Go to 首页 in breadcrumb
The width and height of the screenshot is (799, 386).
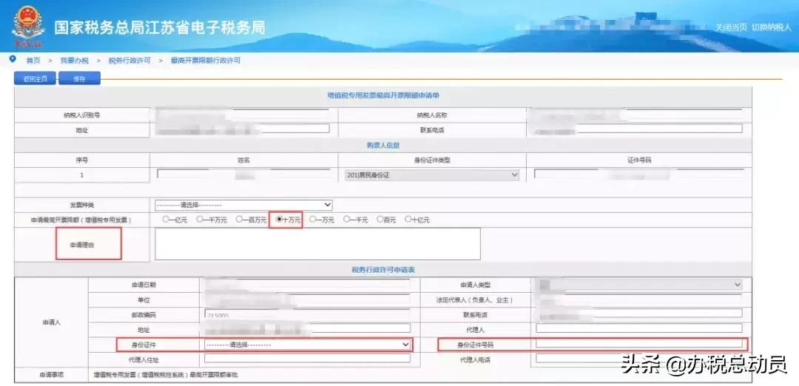[x=33, y=61]
